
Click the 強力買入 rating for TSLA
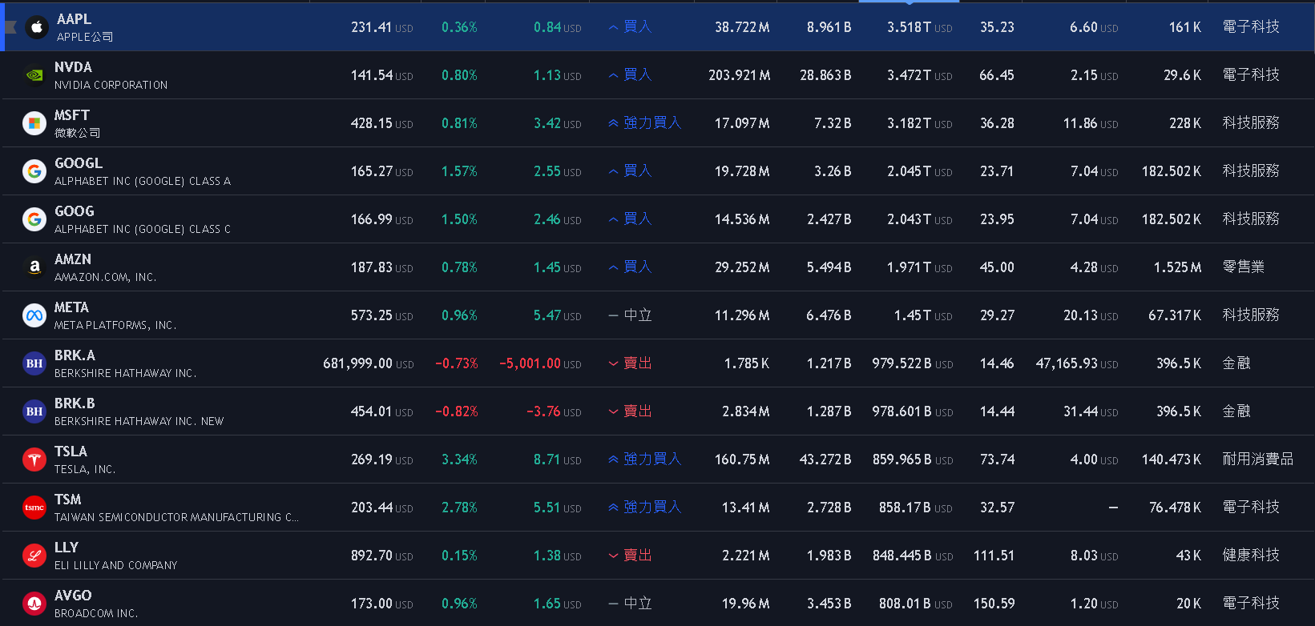644,459
